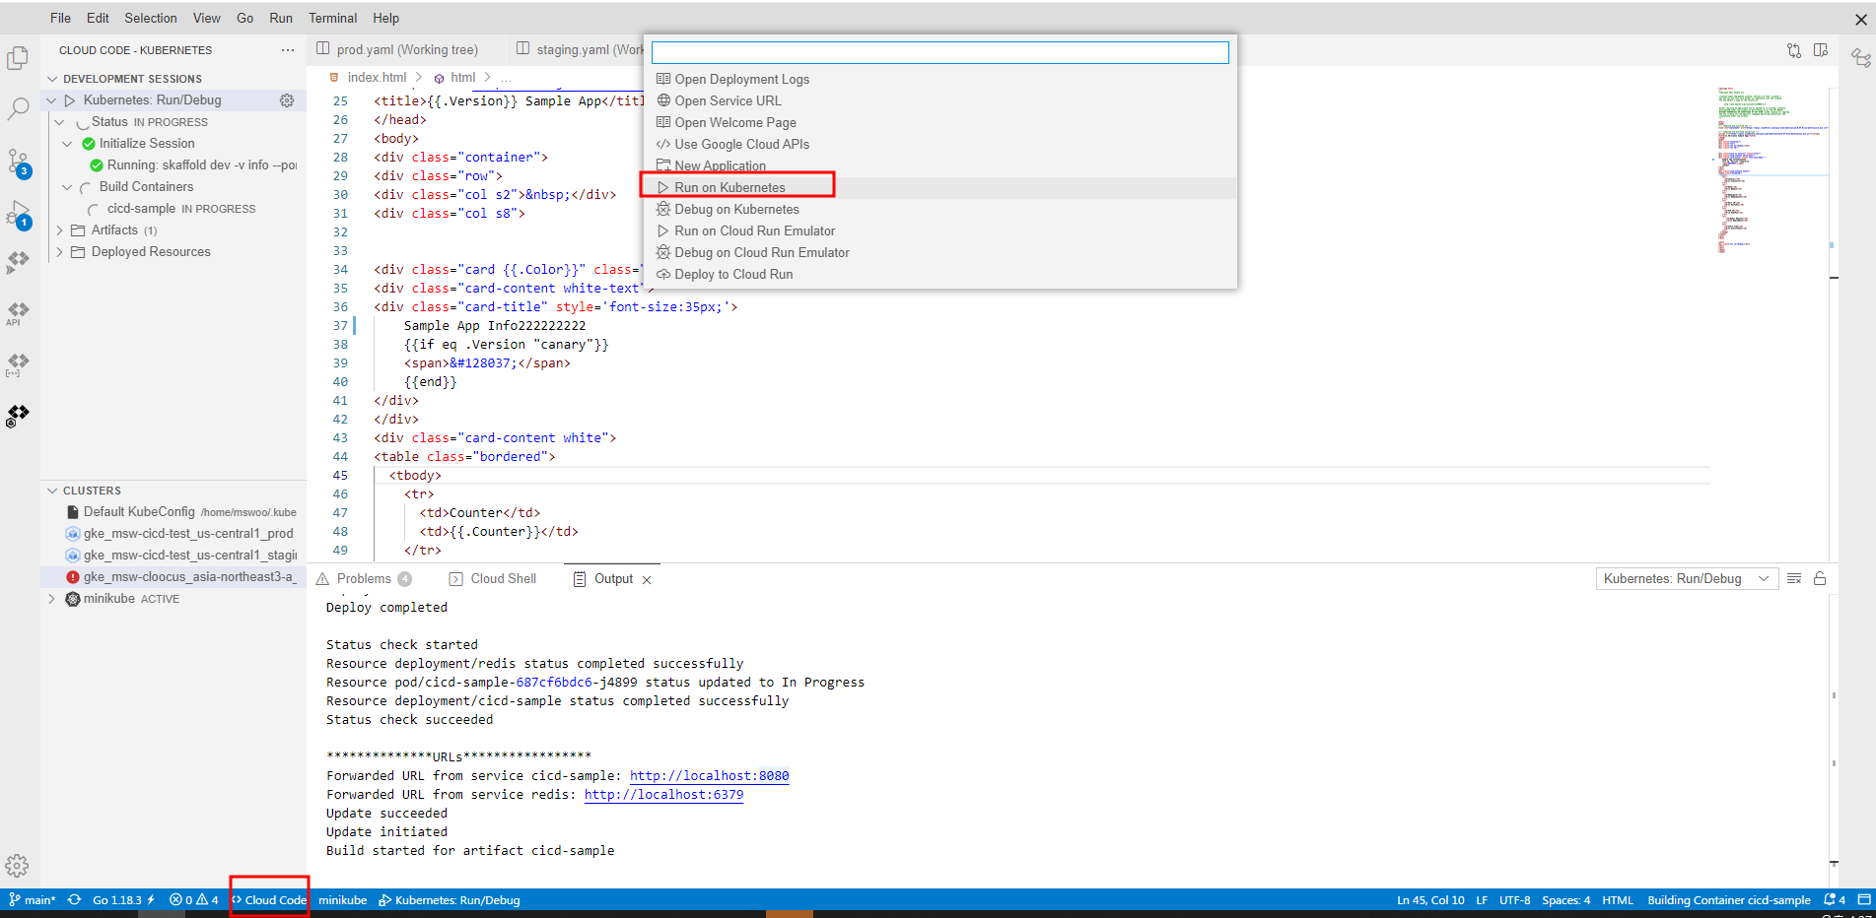This screenshot has width=1876, height=918.
Task: Open Cloud Code Kubernetes more actions ellipsis
Action: (x=287, y=50)
